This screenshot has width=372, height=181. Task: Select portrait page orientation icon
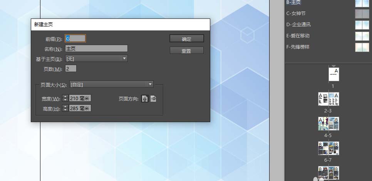(x=145, y=99)
